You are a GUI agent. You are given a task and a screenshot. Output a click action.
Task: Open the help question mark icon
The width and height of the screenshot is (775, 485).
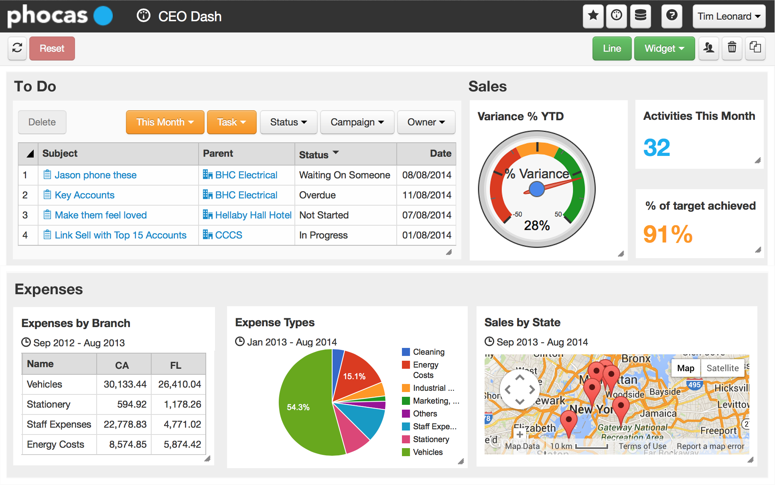(672, 16)
